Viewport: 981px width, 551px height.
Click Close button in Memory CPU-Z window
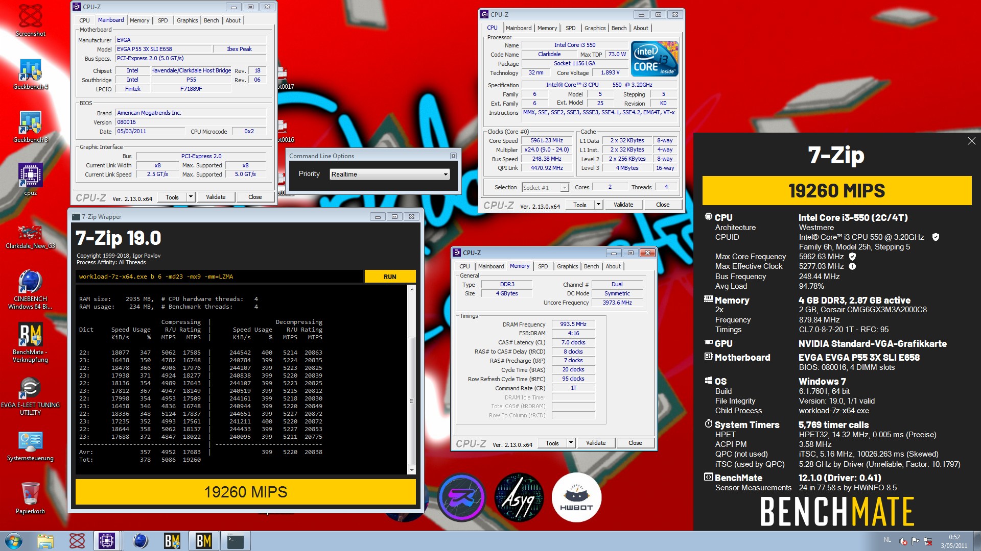(x=635, y=443)
